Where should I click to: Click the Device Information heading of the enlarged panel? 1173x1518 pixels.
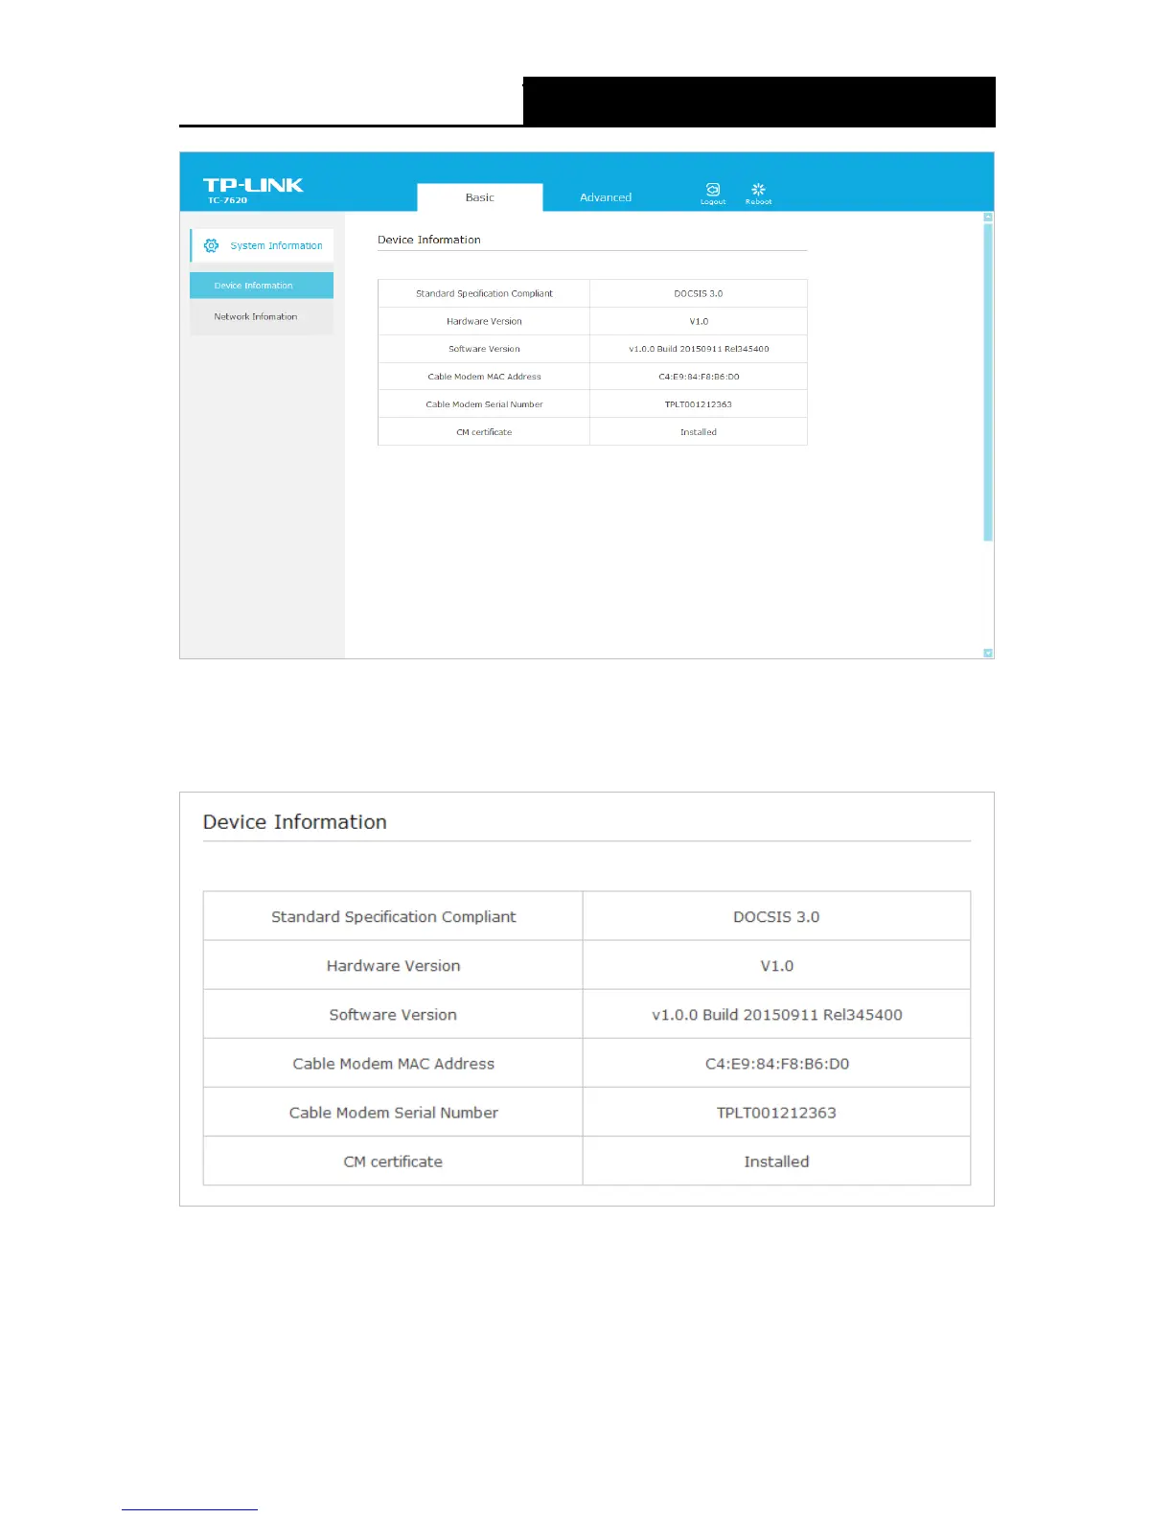[x=295, y=822]
